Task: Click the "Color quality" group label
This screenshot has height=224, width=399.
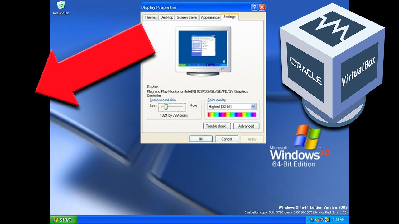Action: pos(217,100)
